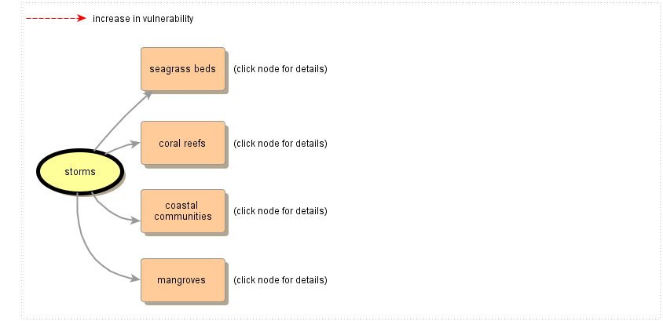Click the mangroves node box

click(183, 279)
